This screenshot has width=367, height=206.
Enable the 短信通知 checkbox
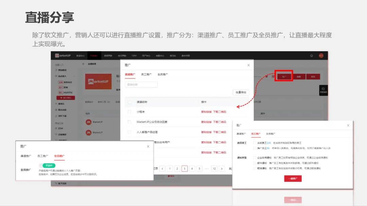coord(255,168)
